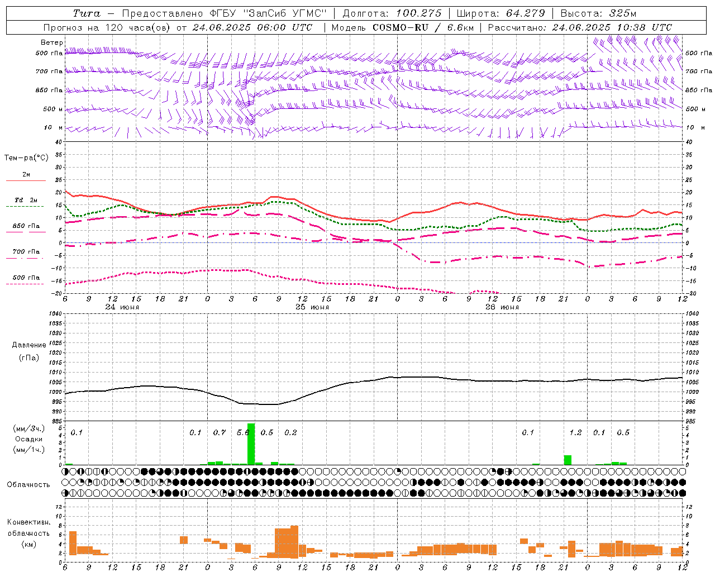The image size is (715, 572).
Task: Click the station name "Tura" in the header
Action: point(87,13)
